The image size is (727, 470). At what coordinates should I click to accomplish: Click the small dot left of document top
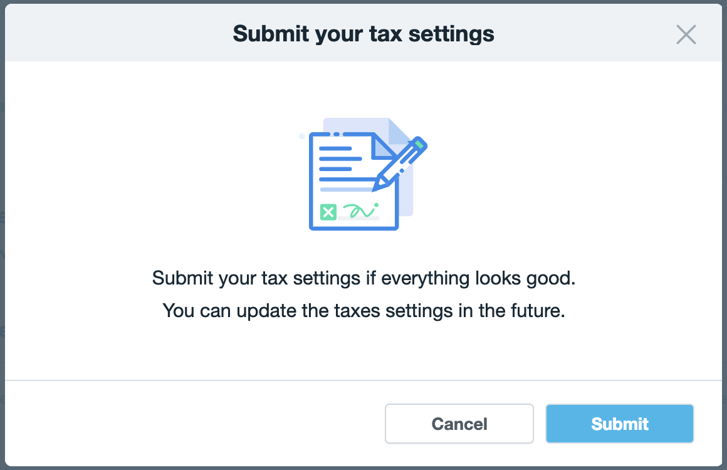[x=302, y=136]
